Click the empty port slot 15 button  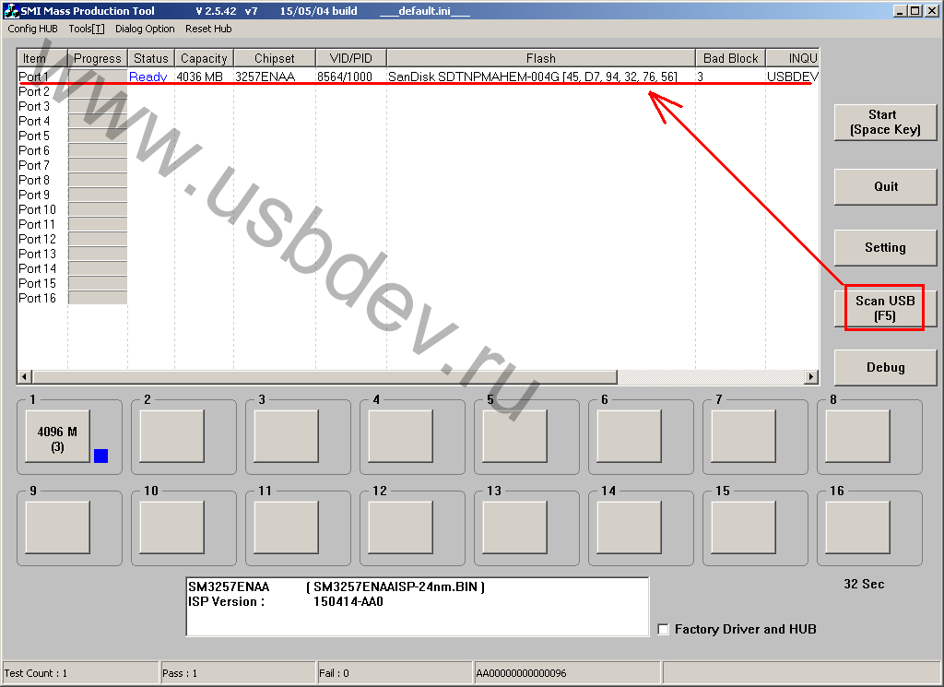coord(744,527)
